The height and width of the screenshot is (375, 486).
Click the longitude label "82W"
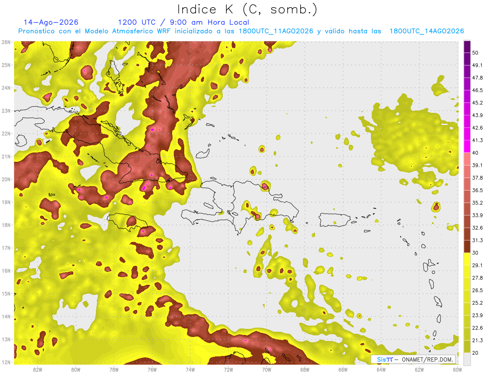[x=37, y=370]
